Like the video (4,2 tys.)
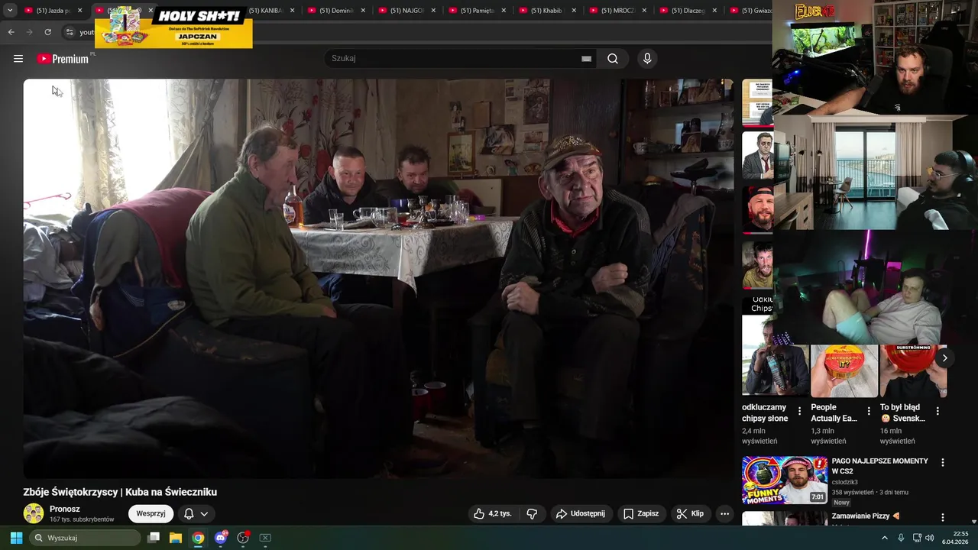The height and width of the screenshot is (550, 978). (493, 514)
